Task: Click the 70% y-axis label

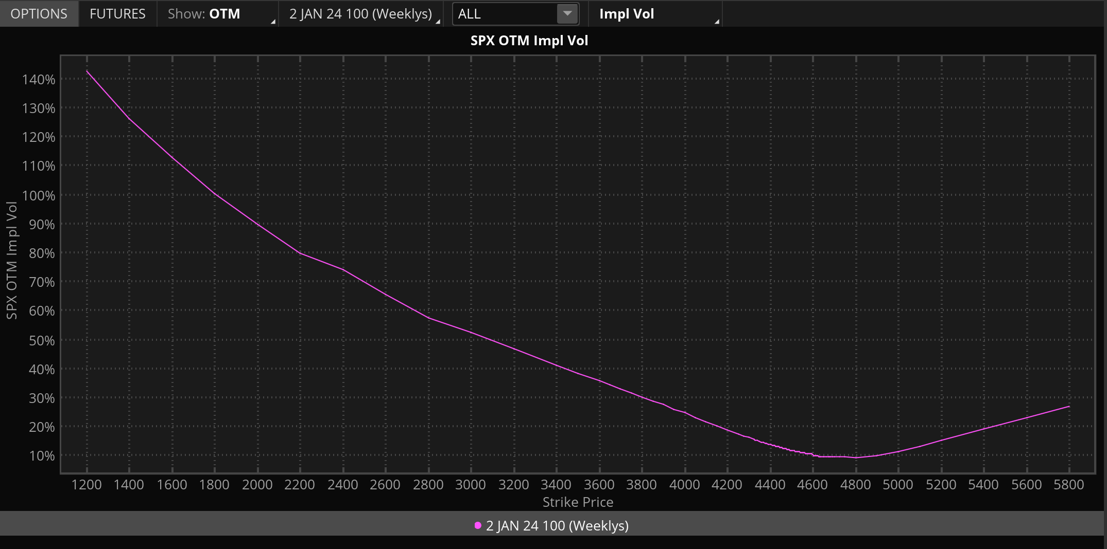Action: pyautogui.click(x=42, y=282)
